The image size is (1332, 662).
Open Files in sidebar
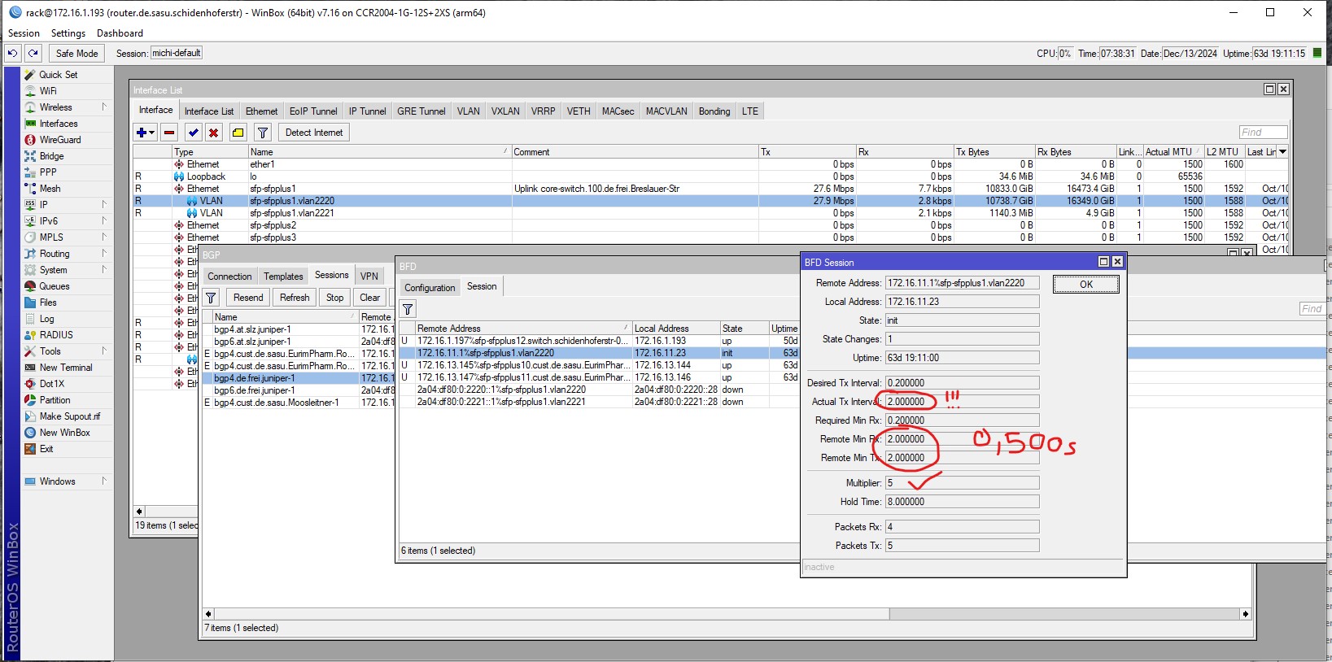point(48,302)
